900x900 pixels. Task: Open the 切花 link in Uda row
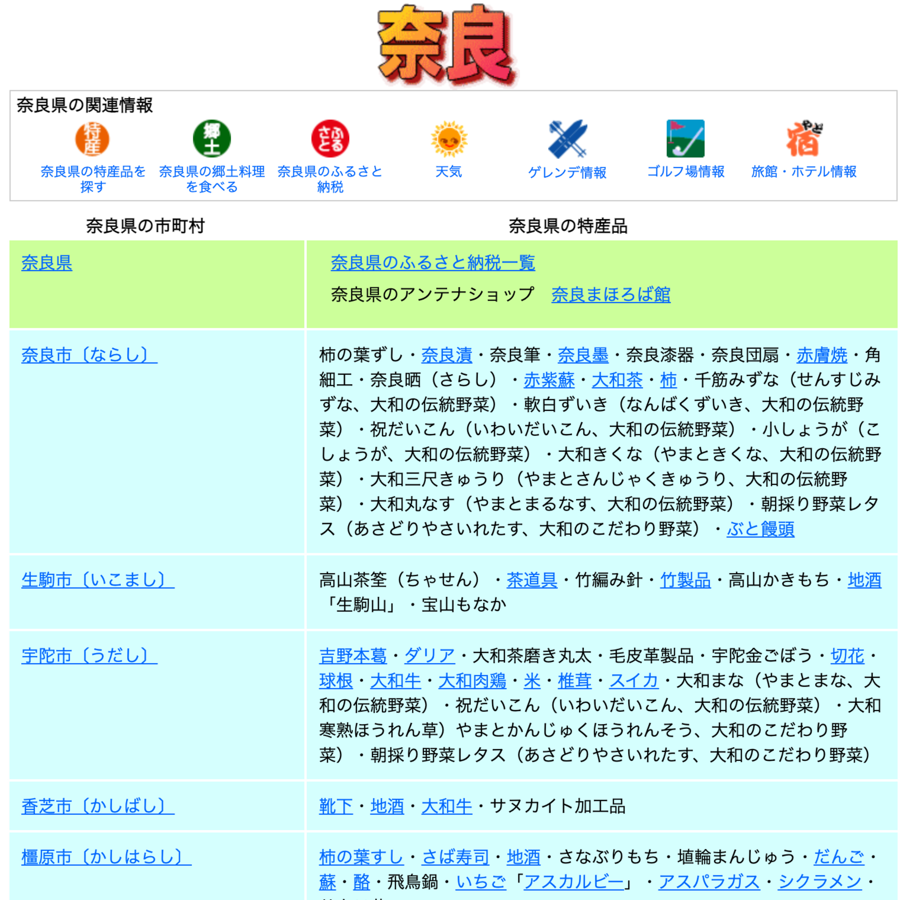[x=847, y=656]
